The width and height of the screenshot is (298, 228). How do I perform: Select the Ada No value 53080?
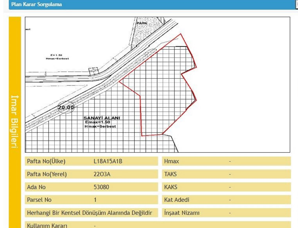tap(101, 187)
